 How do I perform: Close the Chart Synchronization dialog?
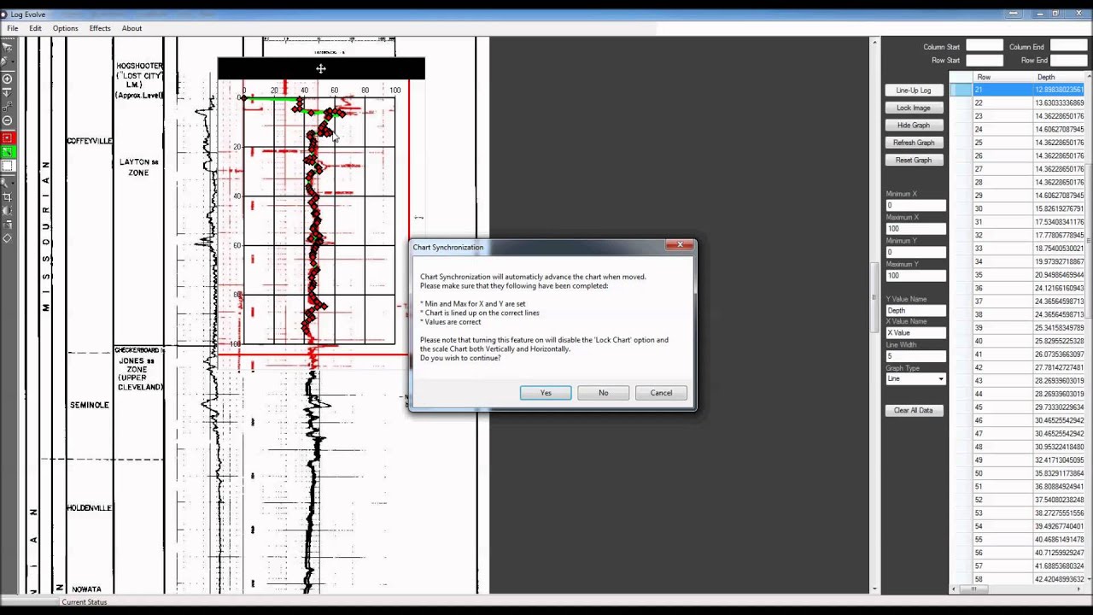[680, 246]
